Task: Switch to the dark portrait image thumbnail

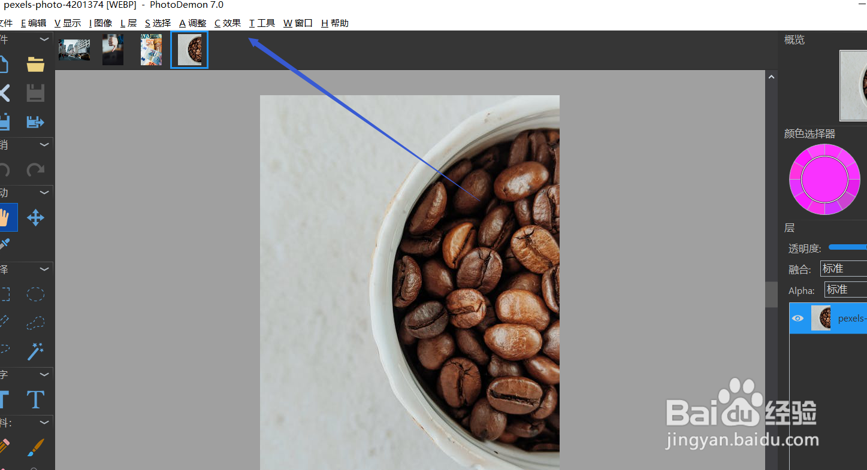Action: [113, 50]
